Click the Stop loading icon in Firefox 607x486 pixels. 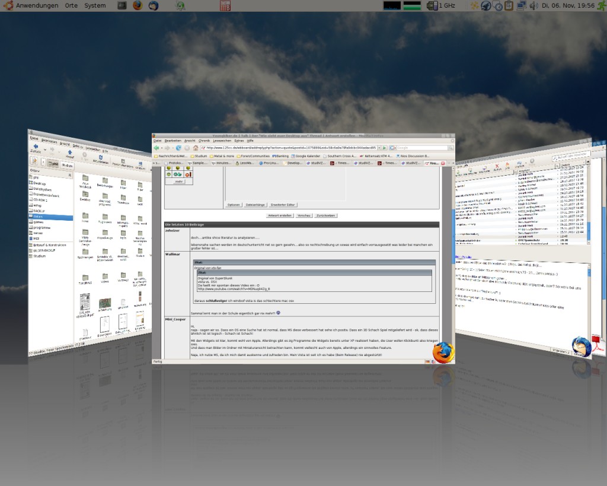click(187, 148)
